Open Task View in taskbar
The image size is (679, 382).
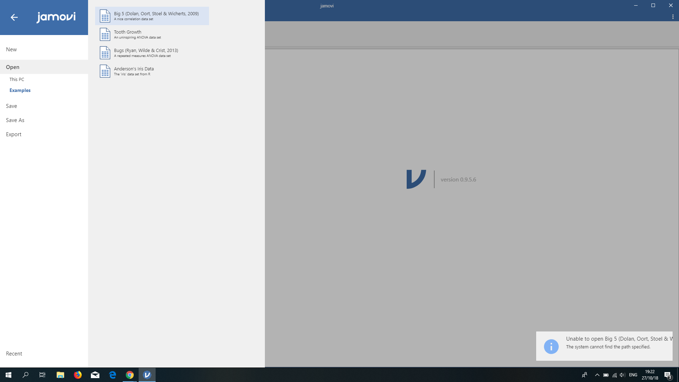coord(42,375)
